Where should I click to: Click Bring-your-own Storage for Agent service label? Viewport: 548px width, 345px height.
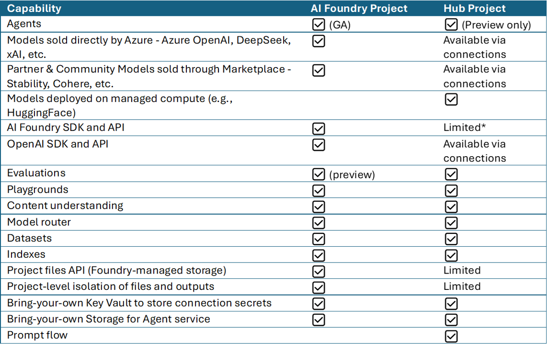click(x=108, y=319)
